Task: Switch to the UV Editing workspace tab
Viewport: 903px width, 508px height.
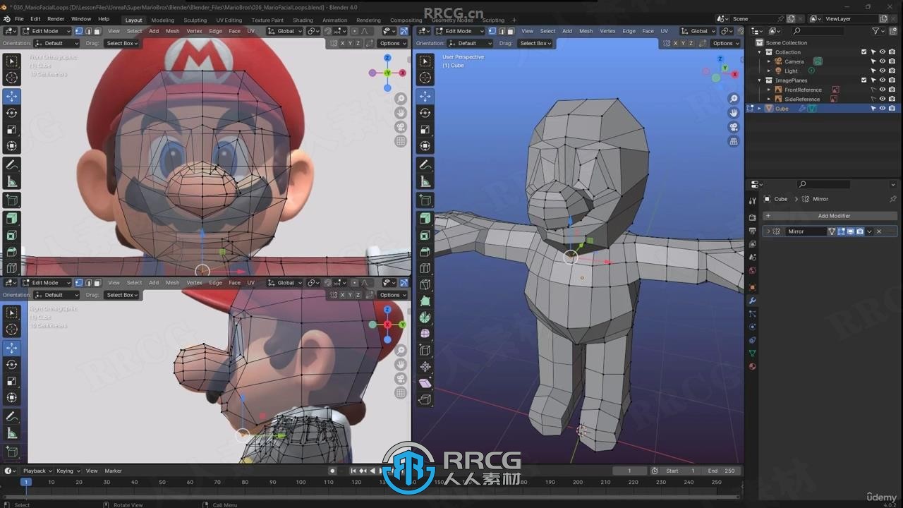Action: tap(229, 20)
